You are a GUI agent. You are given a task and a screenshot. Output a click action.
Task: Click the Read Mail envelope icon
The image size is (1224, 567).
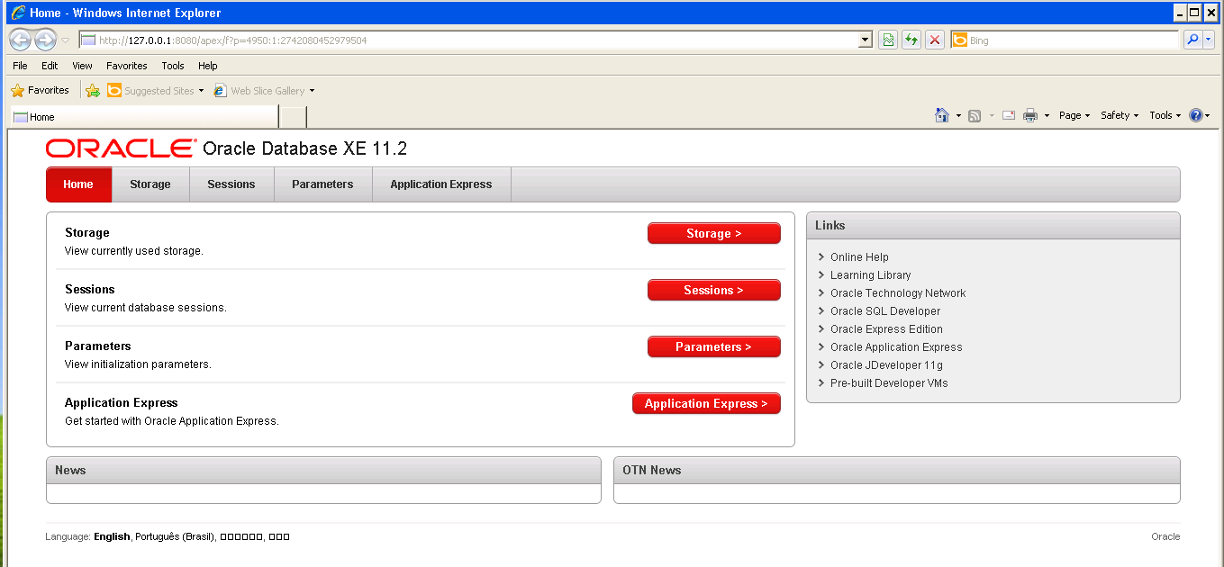pyautogui.click(x=1008, y=115)
